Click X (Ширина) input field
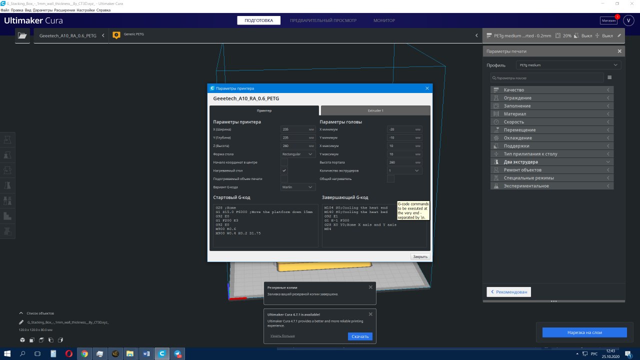Screen dimensions: 640x360 click(x=298, y=129)
